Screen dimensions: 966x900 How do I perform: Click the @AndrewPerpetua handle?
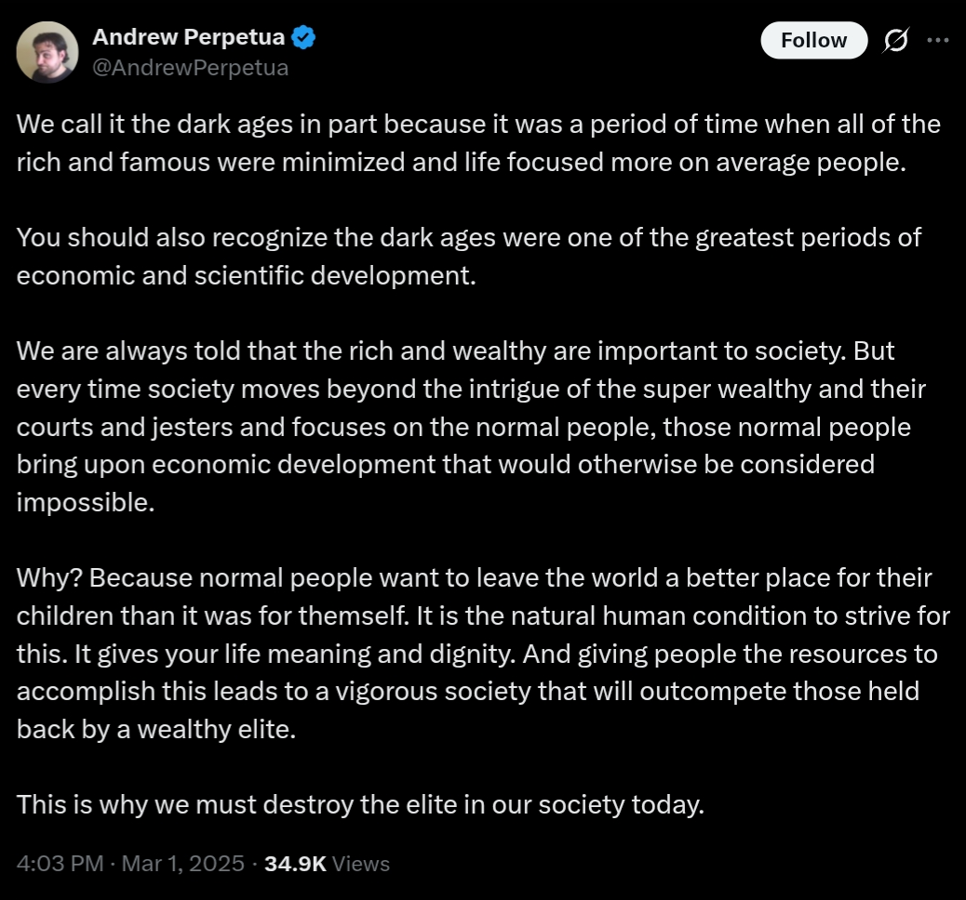[x=191, y=67]
